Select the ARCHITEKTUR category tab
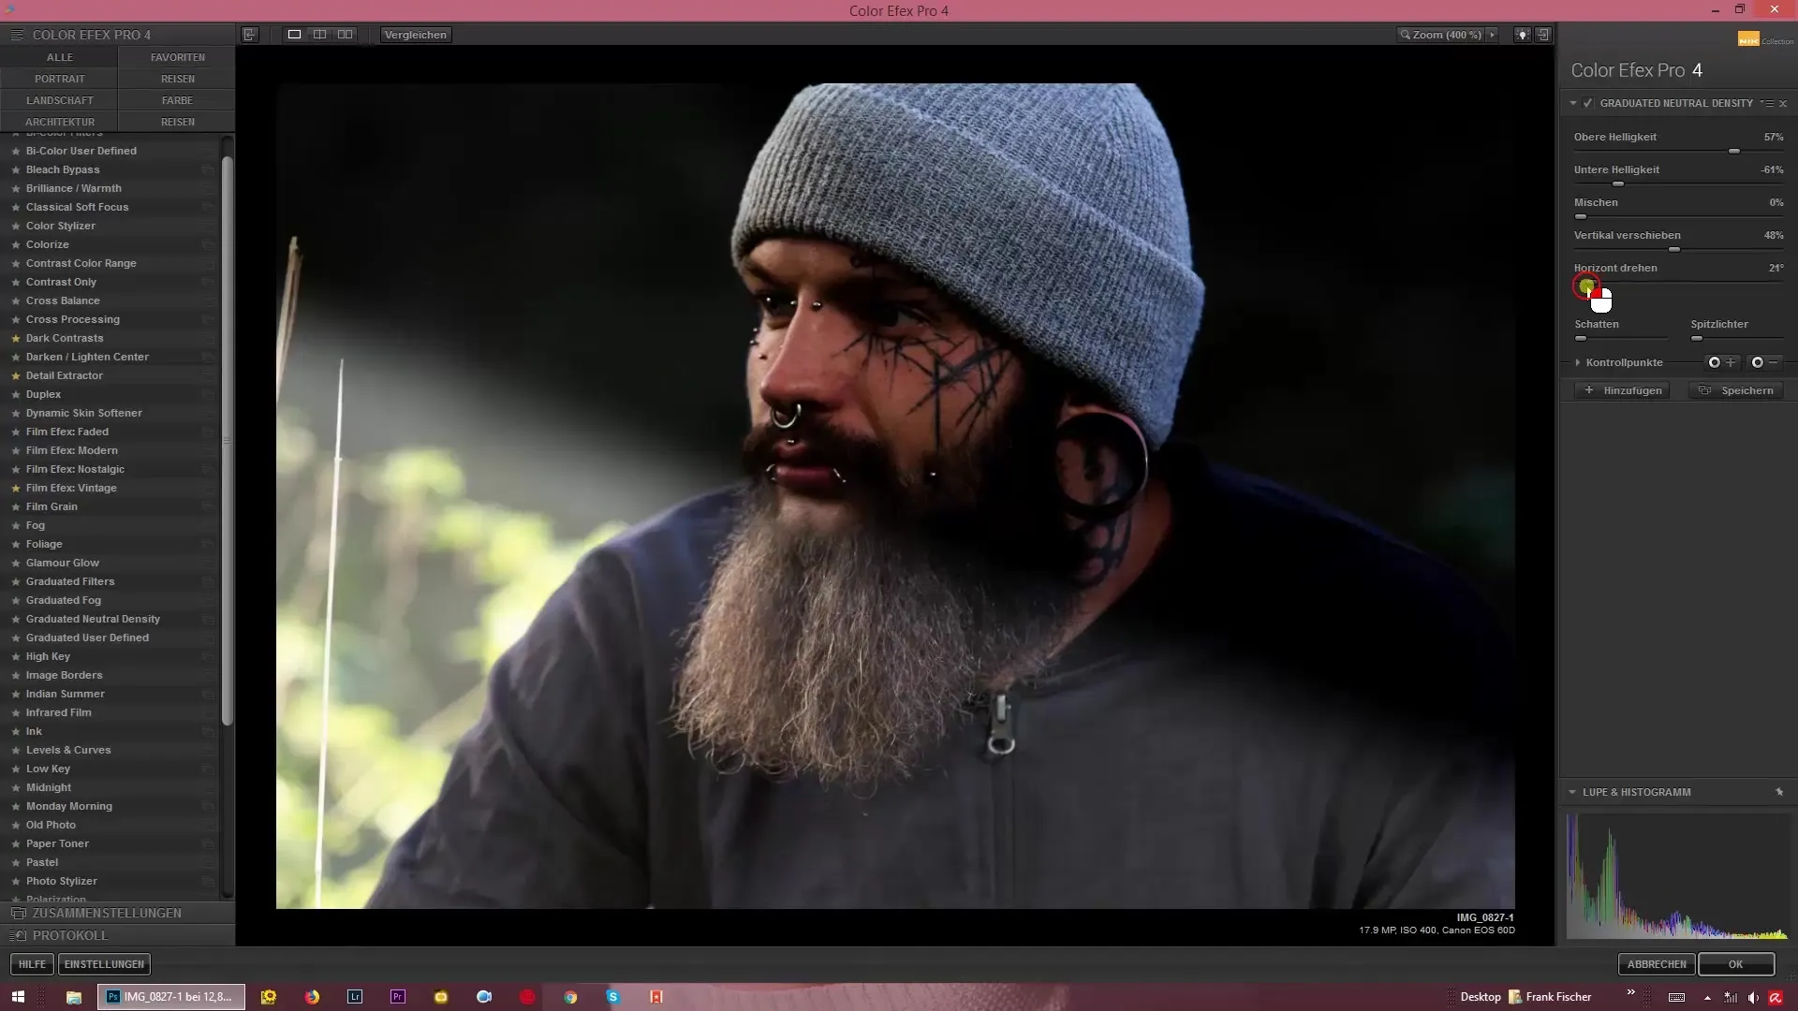 tap(59, 122)
